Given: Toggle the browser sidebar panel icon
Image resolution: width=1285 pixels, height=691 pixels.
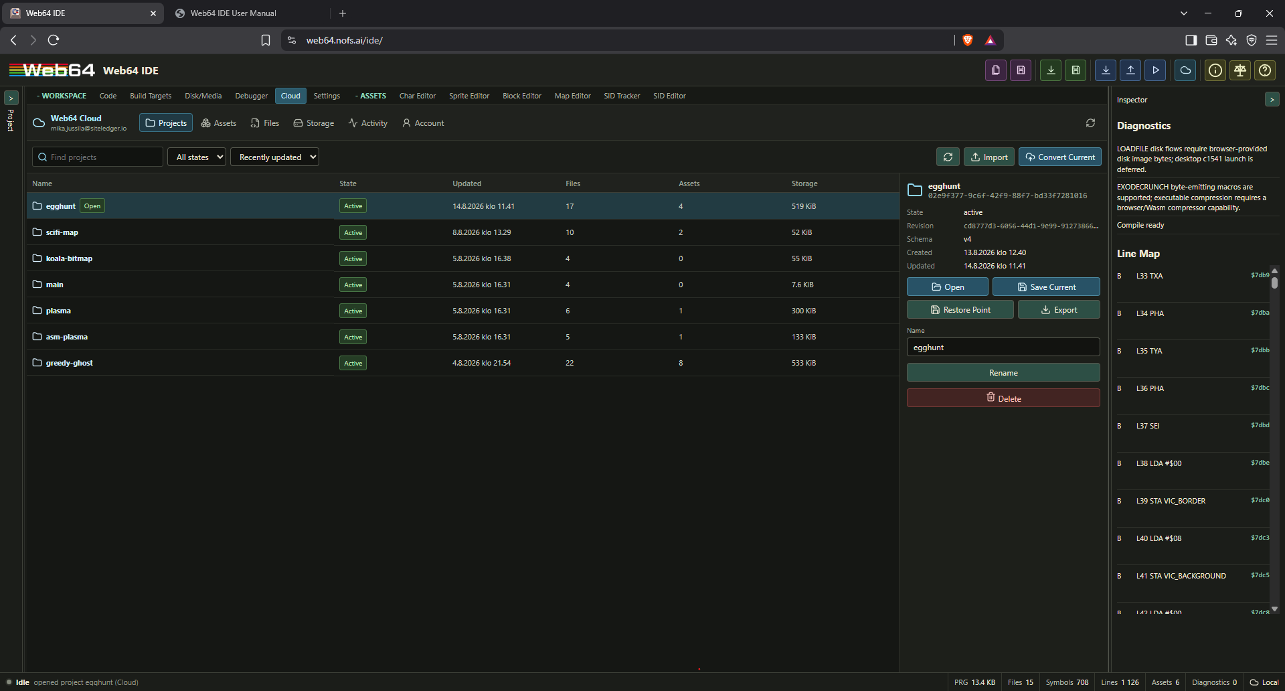Looking at the screenshot, I should click(1191, 40).
